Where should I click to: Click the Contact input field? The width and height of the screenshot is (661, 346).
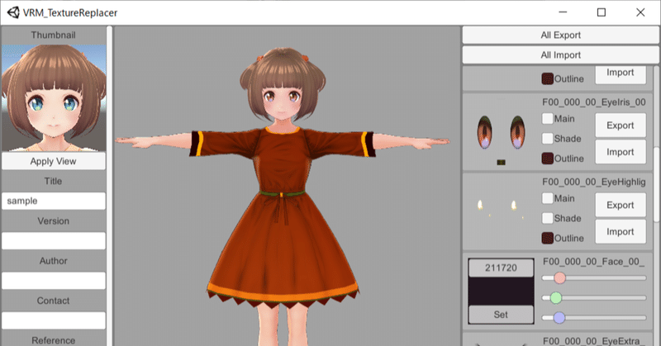[x=54, y=320]
